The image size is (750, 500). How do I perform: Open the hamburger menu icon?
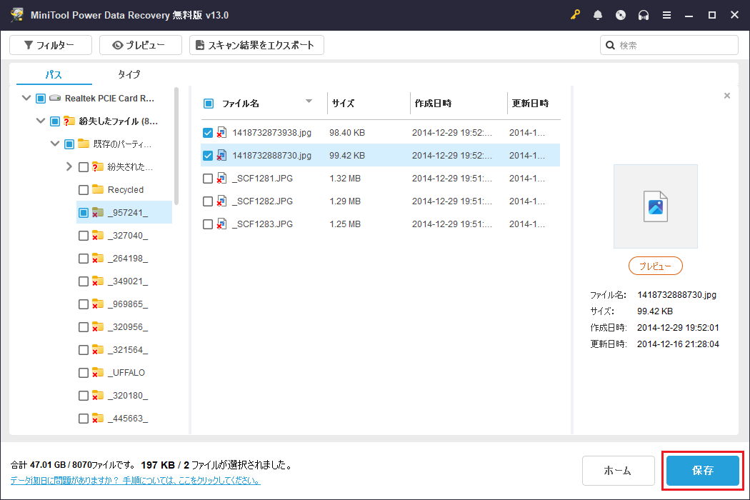pos(666,15)
